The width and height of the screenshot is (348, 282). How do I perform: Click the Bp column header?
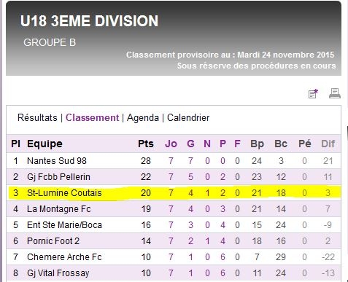(x=257, y=144)
